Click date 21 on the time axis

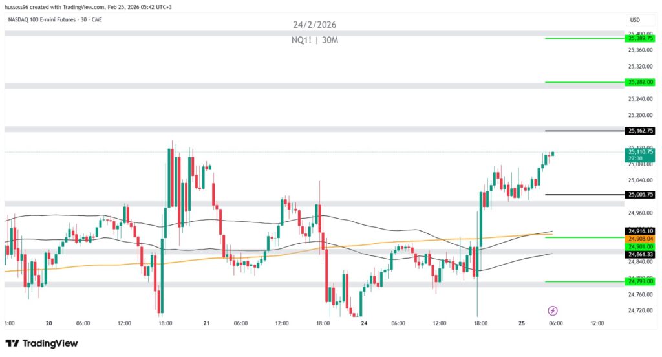[207, 323]
